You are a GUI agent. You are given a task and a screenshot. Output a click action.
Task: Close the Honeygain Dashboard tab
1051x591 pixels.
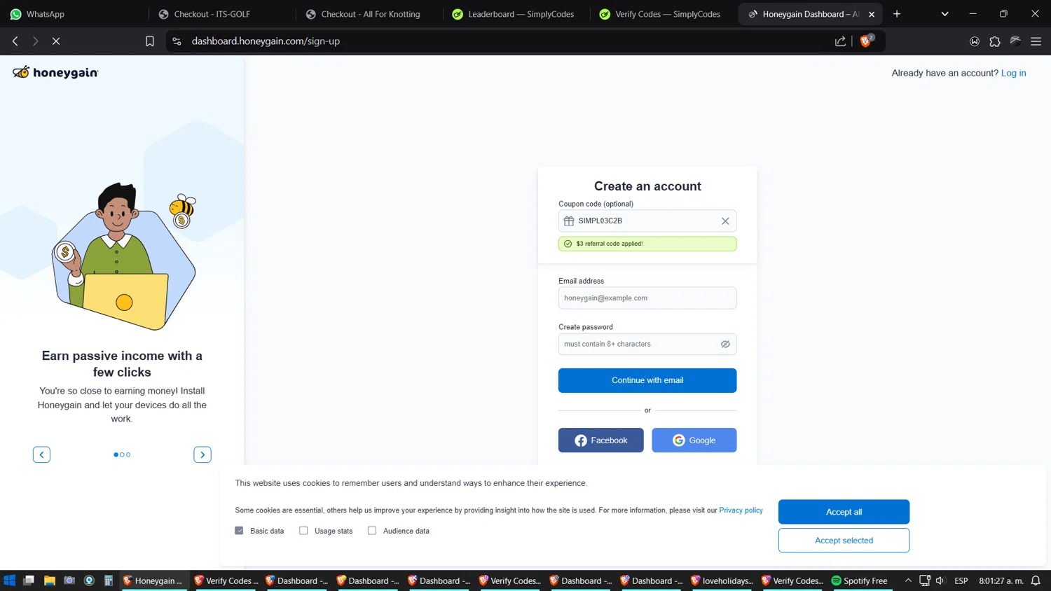[x=872, y=14]
